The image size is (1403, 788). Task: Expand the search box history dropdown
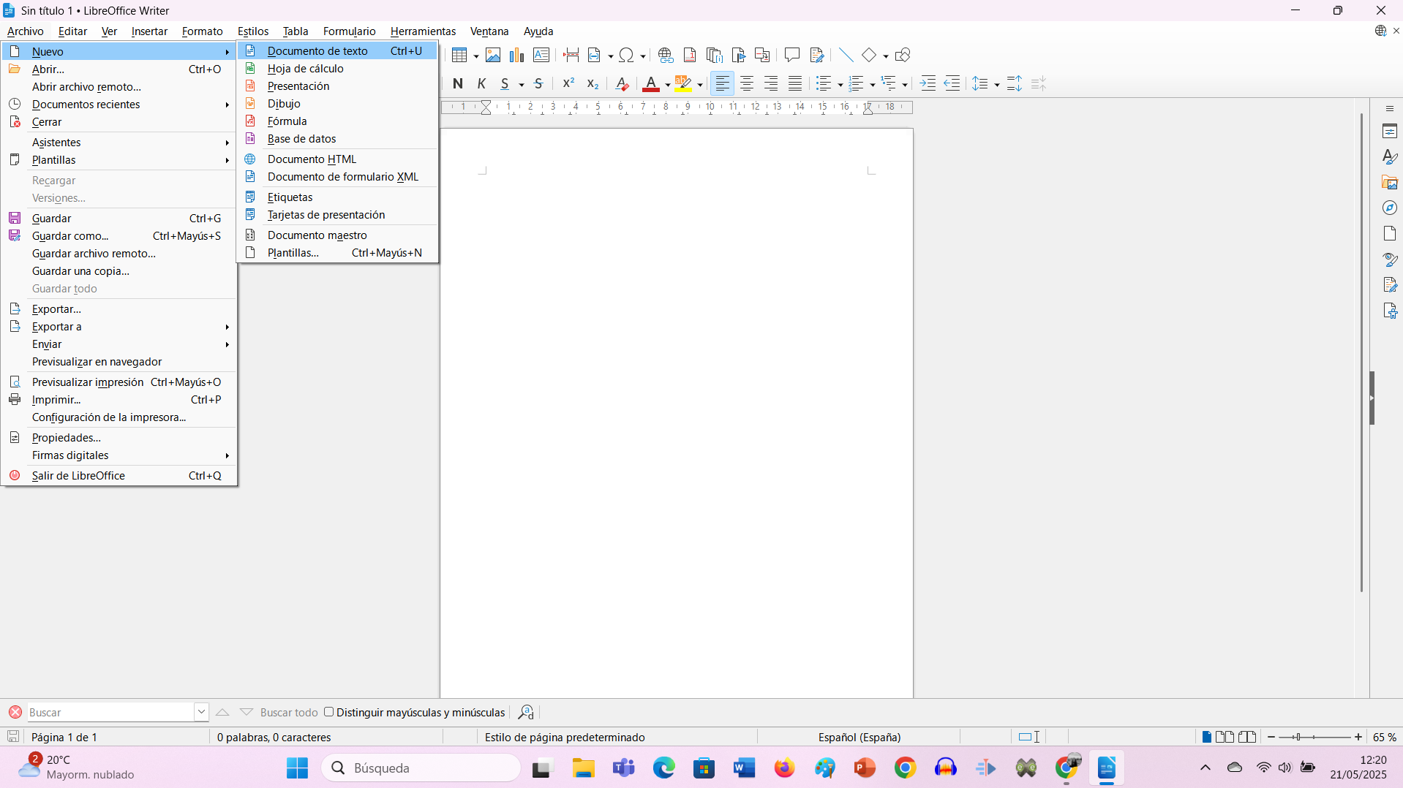coord(201,712)
